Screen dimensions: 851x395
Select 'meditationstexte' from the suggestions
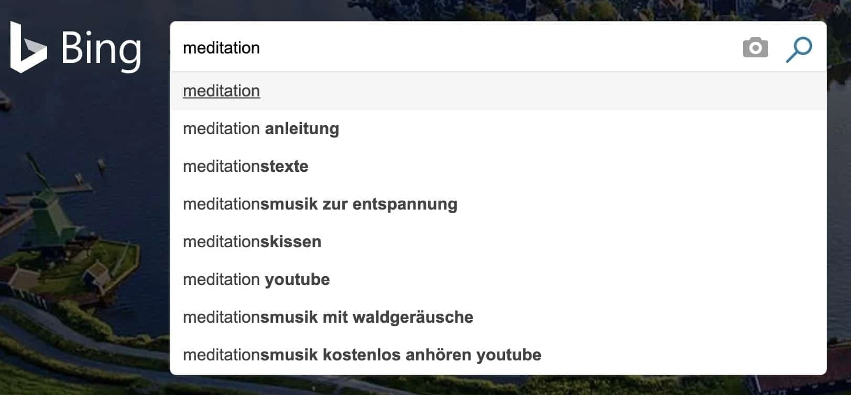click(x=245, y=166)
